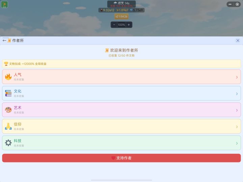Image resolution: width=243 pixels, height=182 pixels.
Task: Click the 9.02e12 resource counter
Action: tap(107, 10)
